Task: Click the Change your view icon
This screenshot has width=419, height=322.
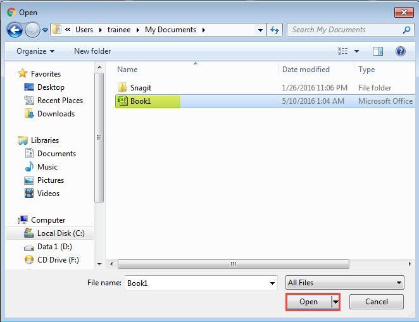Action: [343, 51]
